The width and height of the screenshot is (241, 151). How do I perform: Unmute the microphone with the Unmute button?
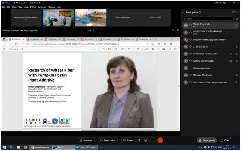85,140
